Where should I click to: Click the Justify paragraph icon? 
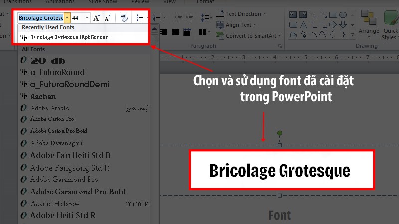pos(176,32)
